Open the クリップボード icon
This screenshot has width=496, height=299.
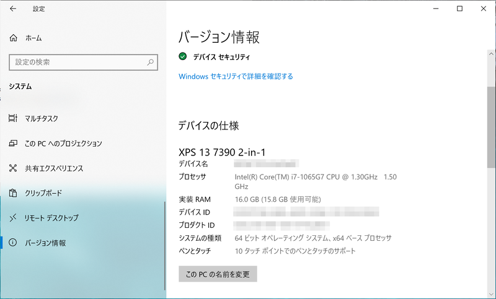(x=13, y=193)
